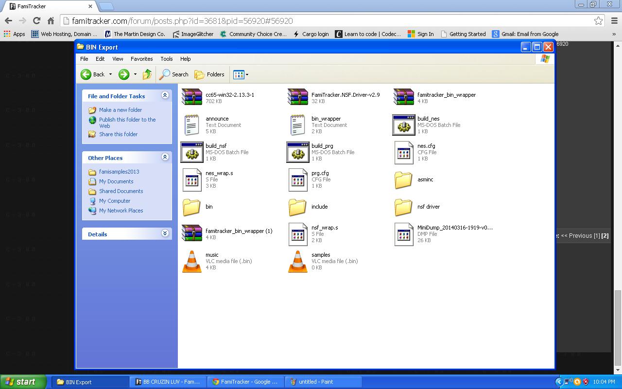This screenshot has width=622, height=389.
Task: Click the Up folder toolbar icon
Action: pyautogui.click(x=147, y=74)
